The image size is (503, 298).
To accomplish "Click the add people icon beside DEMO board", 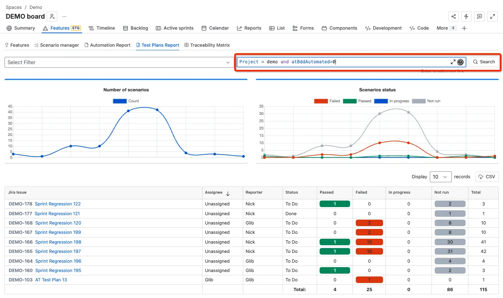I will pos(52,16).
